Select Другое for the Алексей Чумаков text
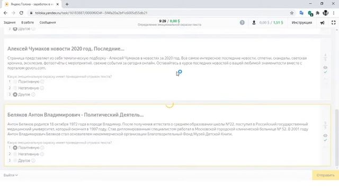 coord(15,94)
